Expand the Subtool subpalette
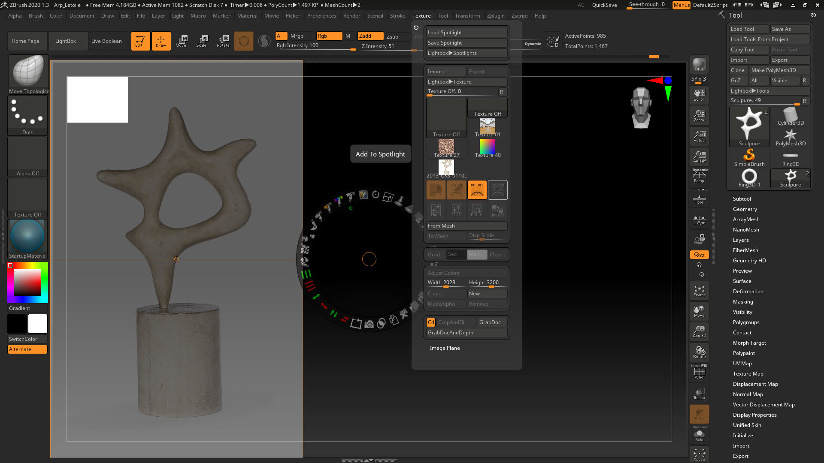Viewport: 824px width, 463px height. 742,198
